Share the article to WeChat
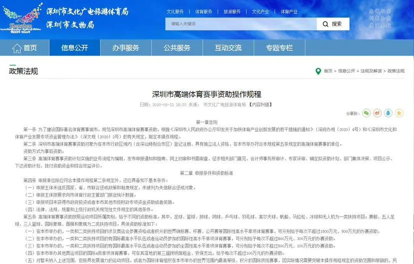This screenshot has width=414, height=264. pos(366,113)
